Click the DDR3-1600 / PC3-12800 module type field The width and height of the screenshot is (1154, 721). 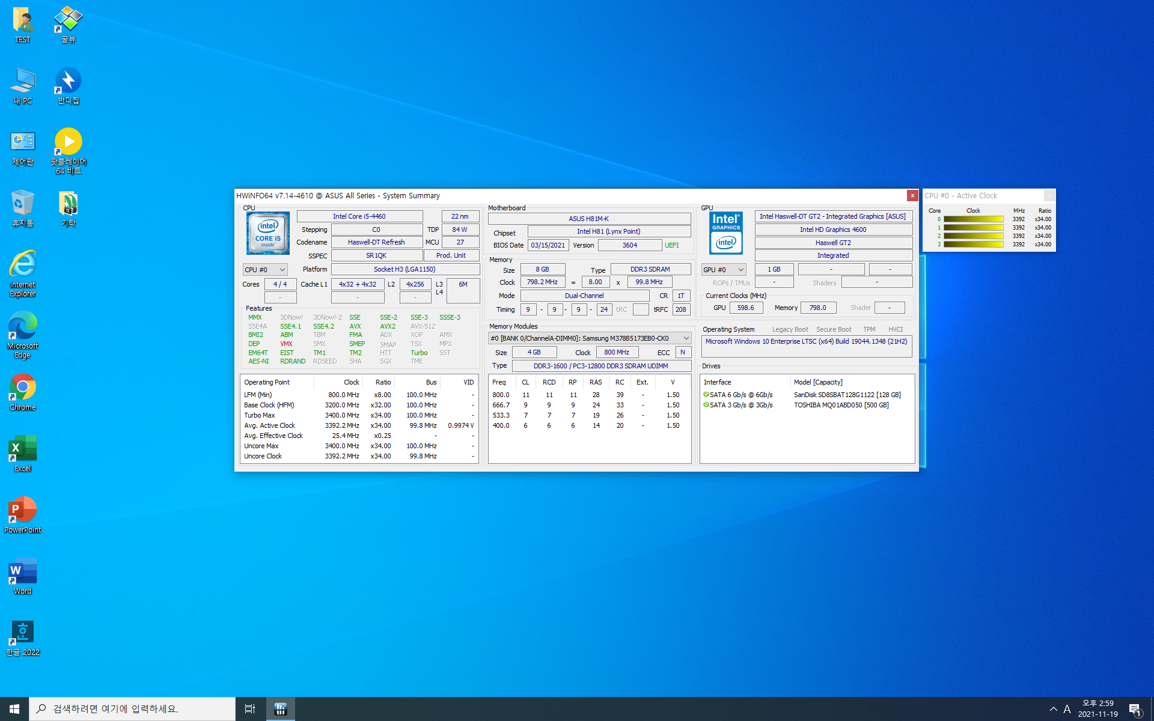point(600,366)
